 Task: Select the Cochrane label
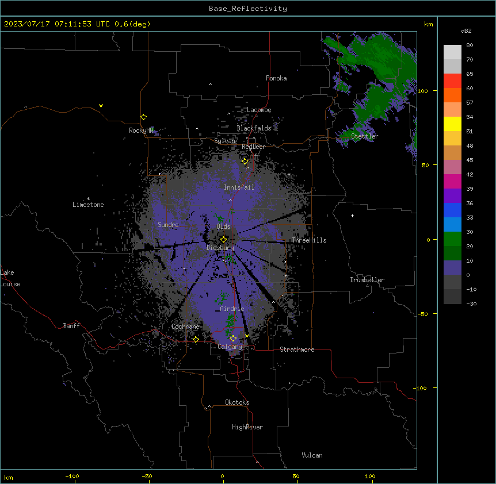(185, 326)
